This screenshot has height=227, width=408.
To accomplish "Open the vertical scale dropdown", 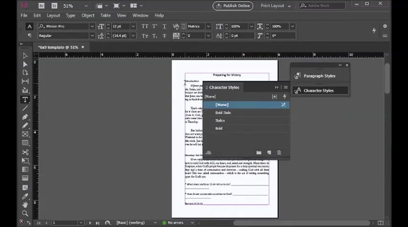I will tap(251, 26).
